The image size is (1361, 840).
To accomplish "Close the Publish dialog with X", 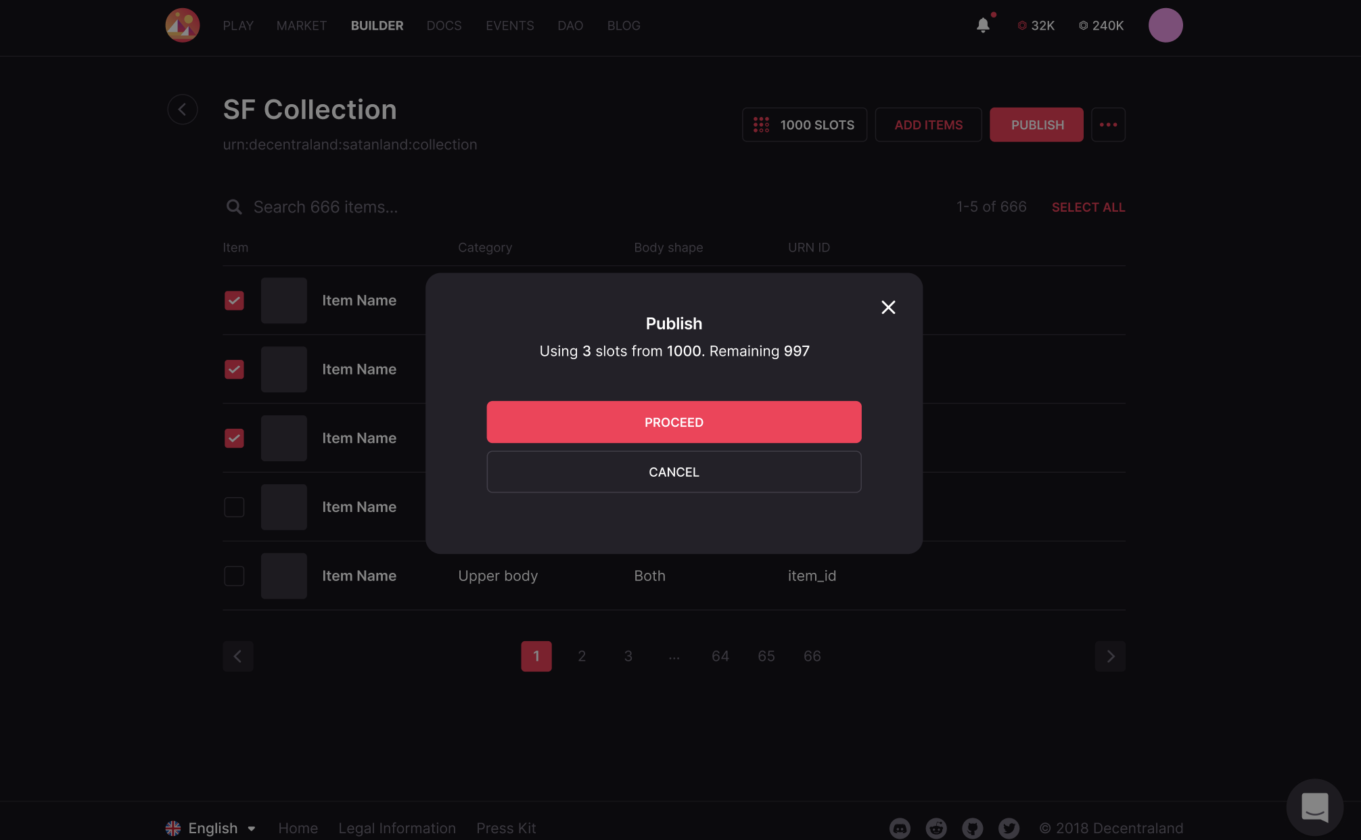I will pyautogui.click(x=888, y=307).
